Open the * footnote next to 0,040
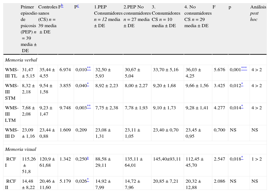The image size is (270, 193). [x=88, y=86]
